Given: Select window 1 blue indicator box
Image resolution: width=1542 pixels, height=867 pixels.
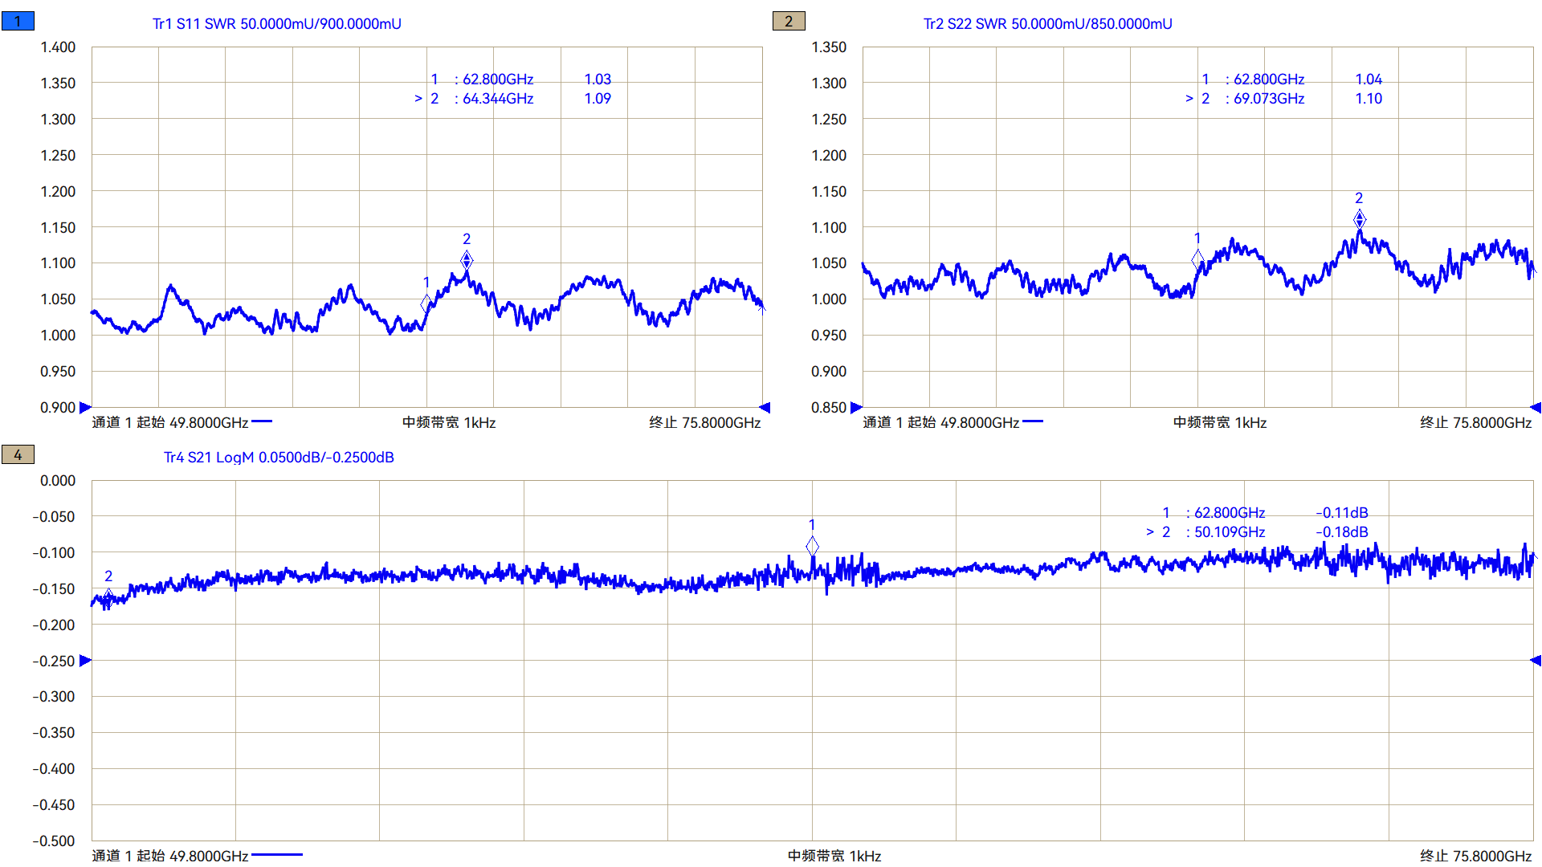Looking at the screenshot, I should 18,22.
